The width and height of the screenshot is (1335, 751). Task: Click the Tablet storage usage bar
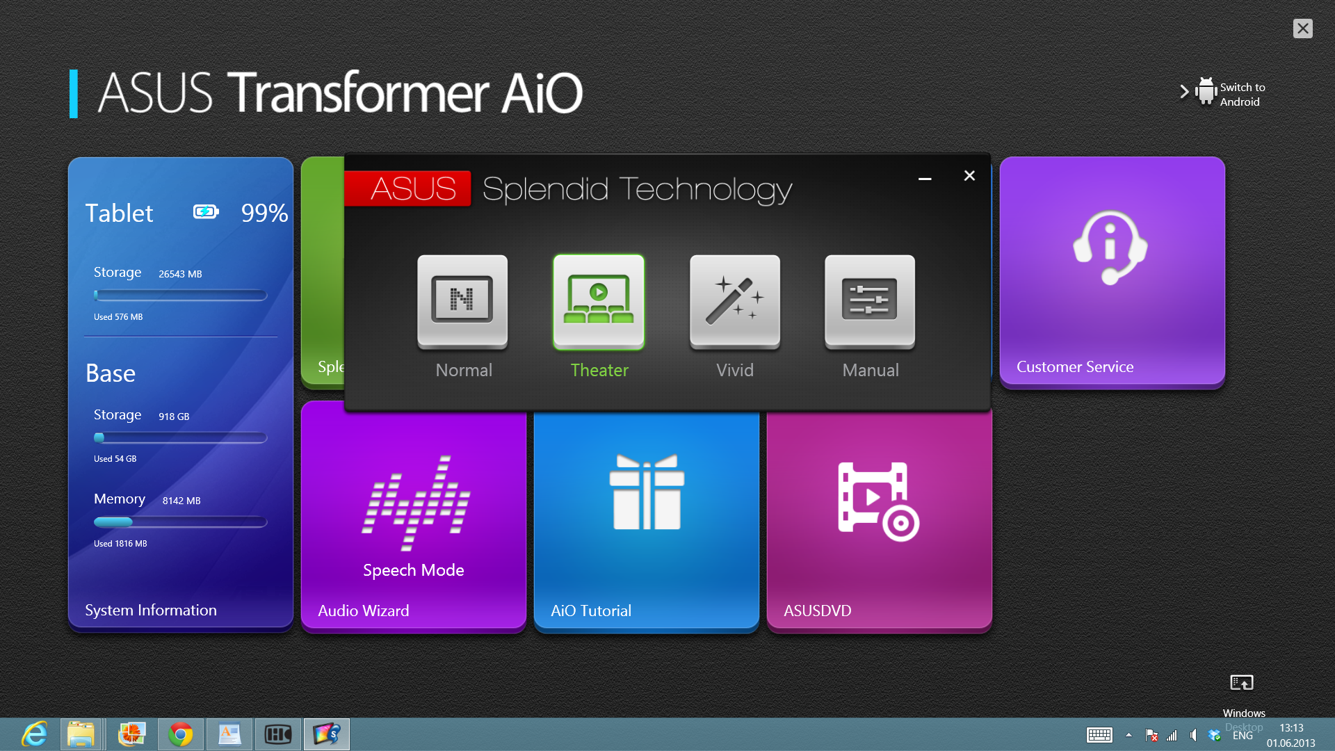pos(181,296)
